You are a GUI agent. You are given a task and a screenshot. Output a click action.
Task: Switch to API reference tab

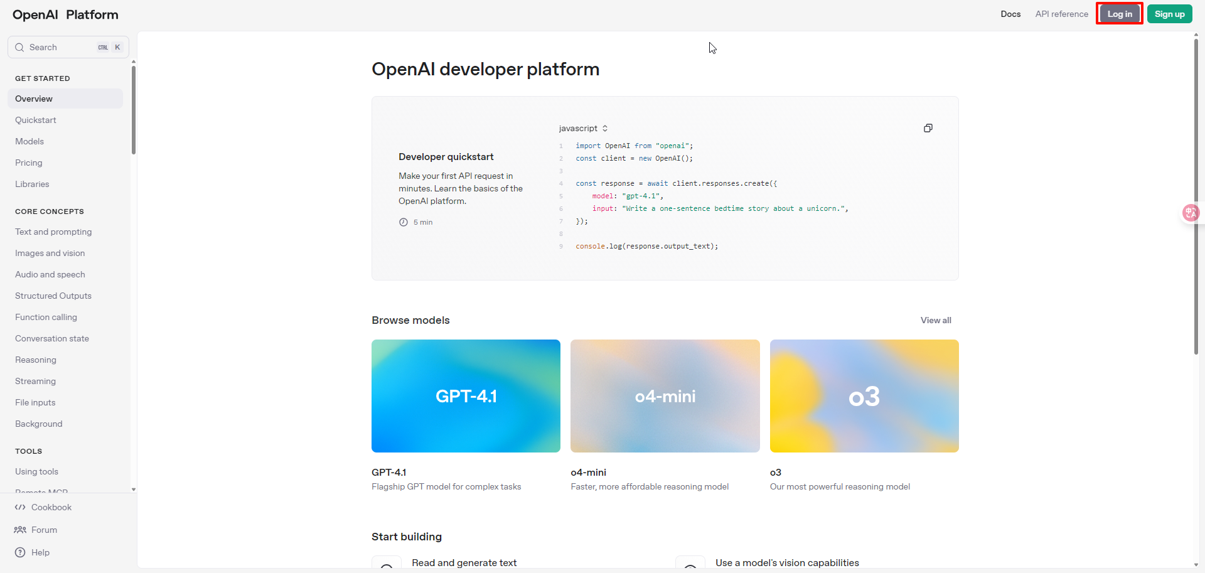pyautogui.click(x=1061, y=14)
